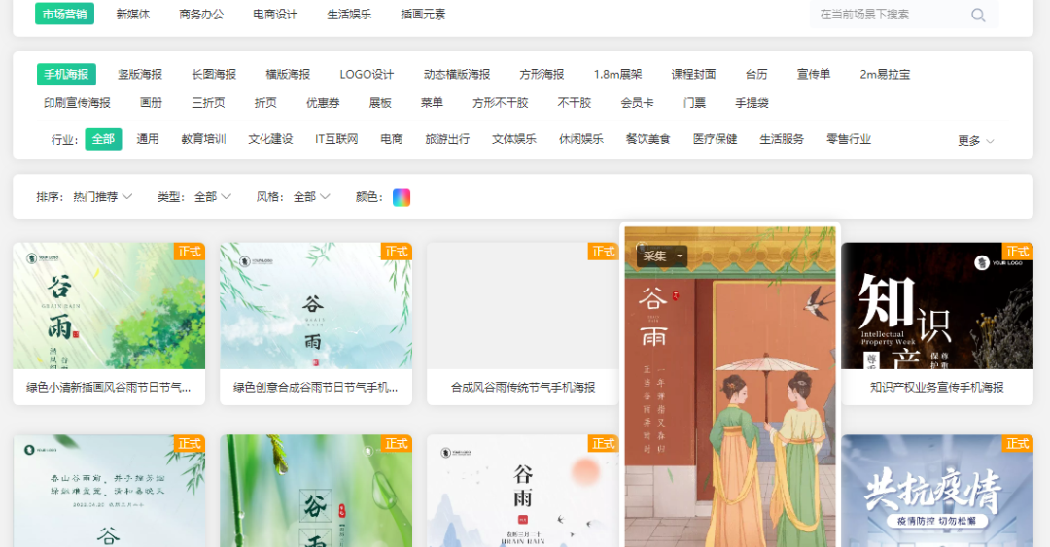Filter industry by 文化建设
The image size is (1050, 547).
[x=270, y=139]
